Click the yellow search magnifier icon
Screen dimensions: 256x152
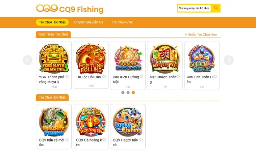[216, 8]
